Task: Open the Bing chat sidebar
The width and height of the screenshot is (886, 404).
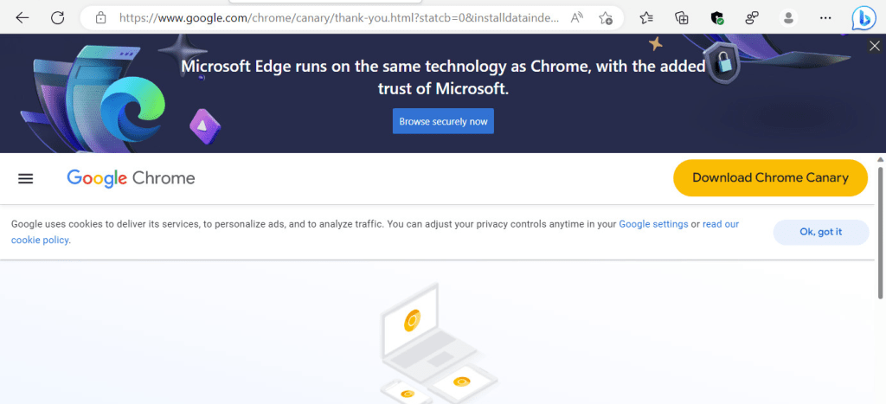Action: (x=863, y=17)
